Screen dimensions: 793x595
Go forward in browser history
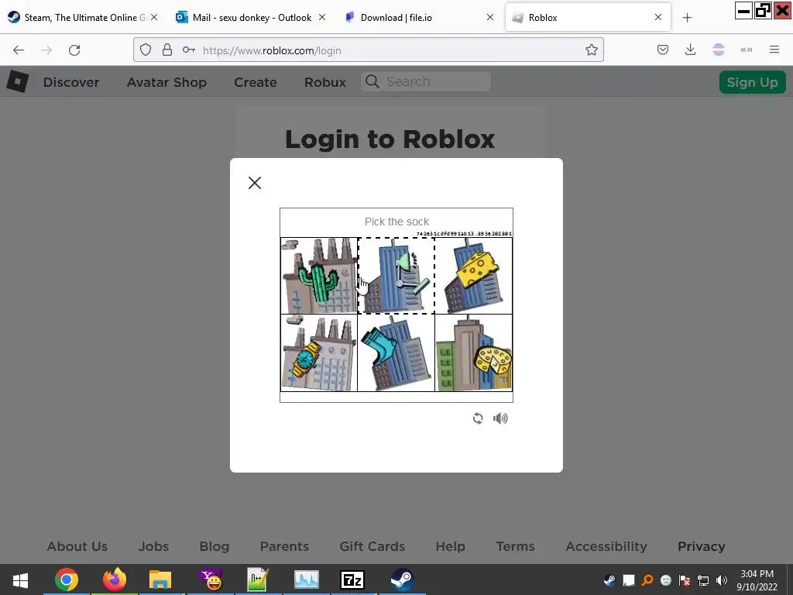tap(46, 50)
